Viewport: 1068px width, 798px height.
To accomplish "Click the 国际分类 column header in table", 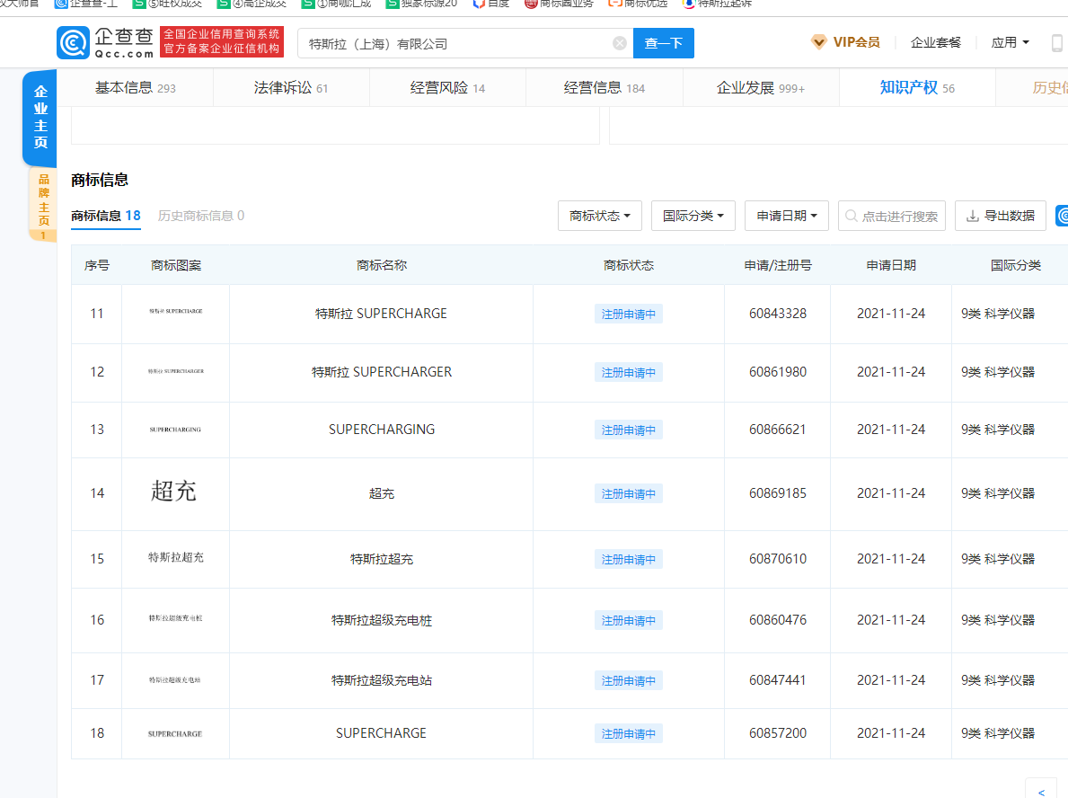I will tap(1016, 265).
